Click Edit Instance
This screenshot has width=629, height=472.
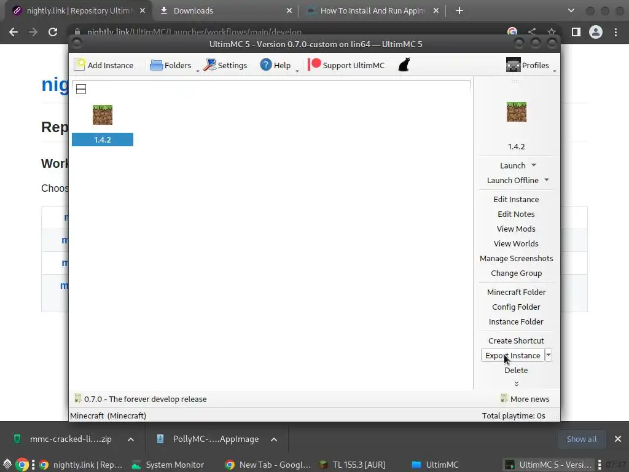click(x=516, y=199)
